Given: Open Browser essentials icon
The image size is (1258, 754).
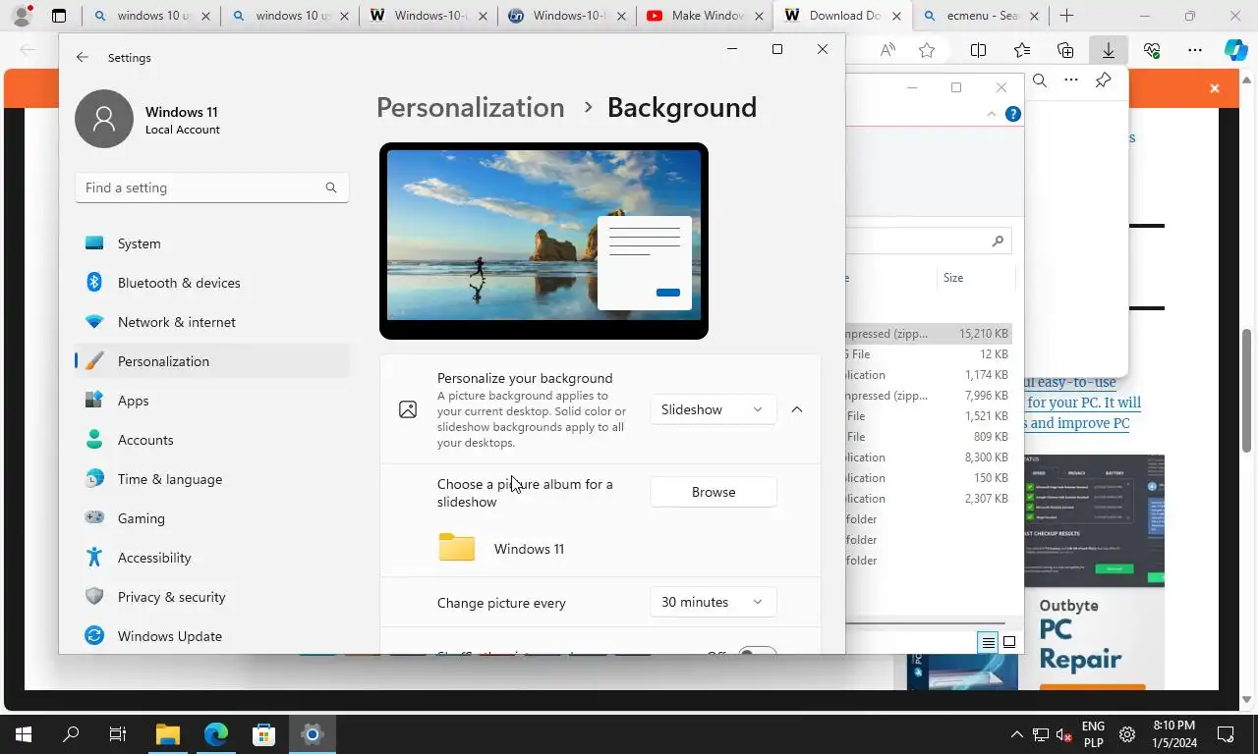Looking at the screenshot, I should 1152,50.
